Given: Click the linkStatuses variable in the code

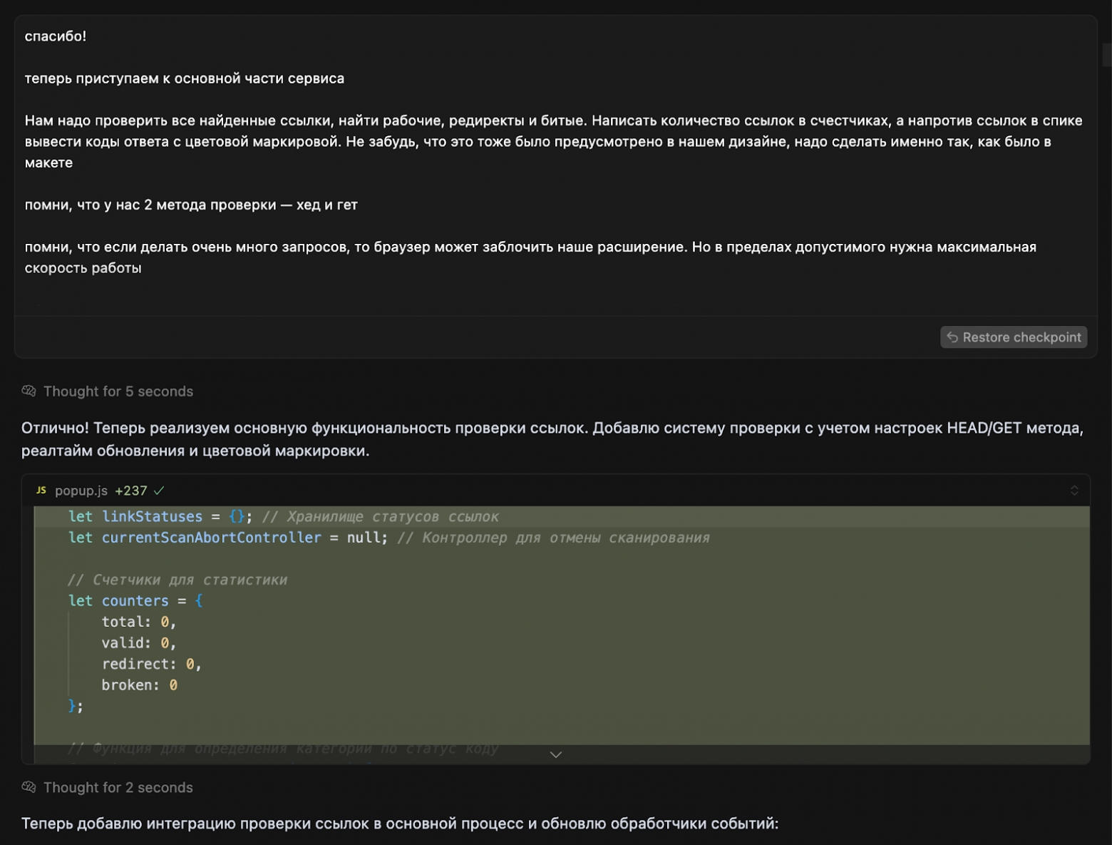Looking at the screenshot, I should 152,516.
